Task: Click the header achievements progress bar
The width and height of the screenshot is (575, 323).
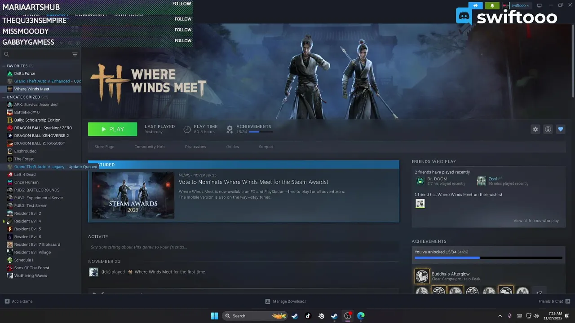Action: coord(261,132)
